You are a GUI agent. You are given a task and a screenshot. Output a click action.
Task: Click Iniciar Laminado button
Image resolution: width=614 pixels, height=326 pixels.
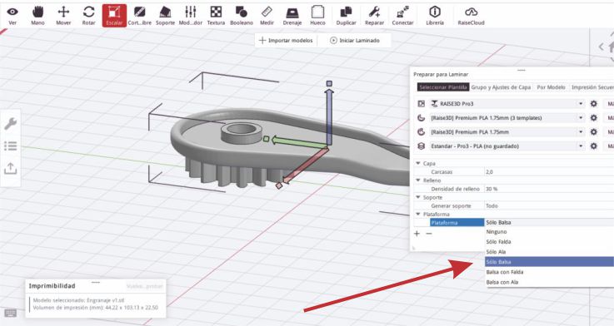pyautogui.click(x=355, y=40)
